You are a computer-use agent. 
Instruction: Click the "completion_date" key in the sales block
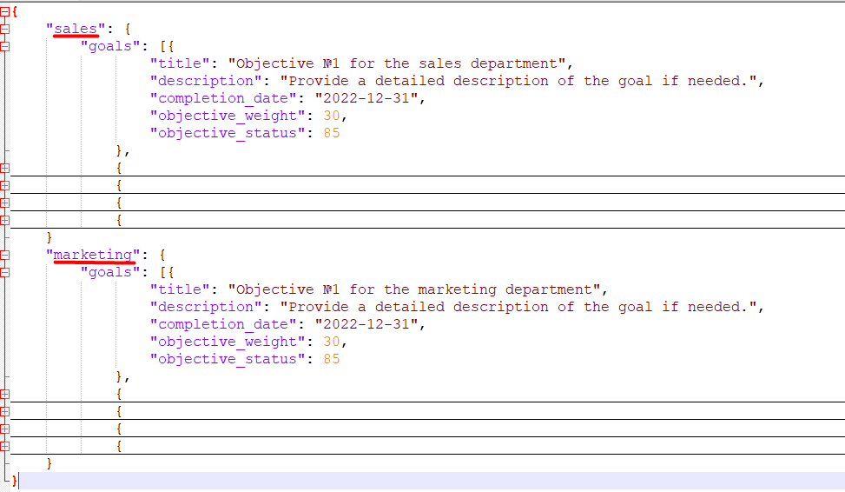(223, 98)
